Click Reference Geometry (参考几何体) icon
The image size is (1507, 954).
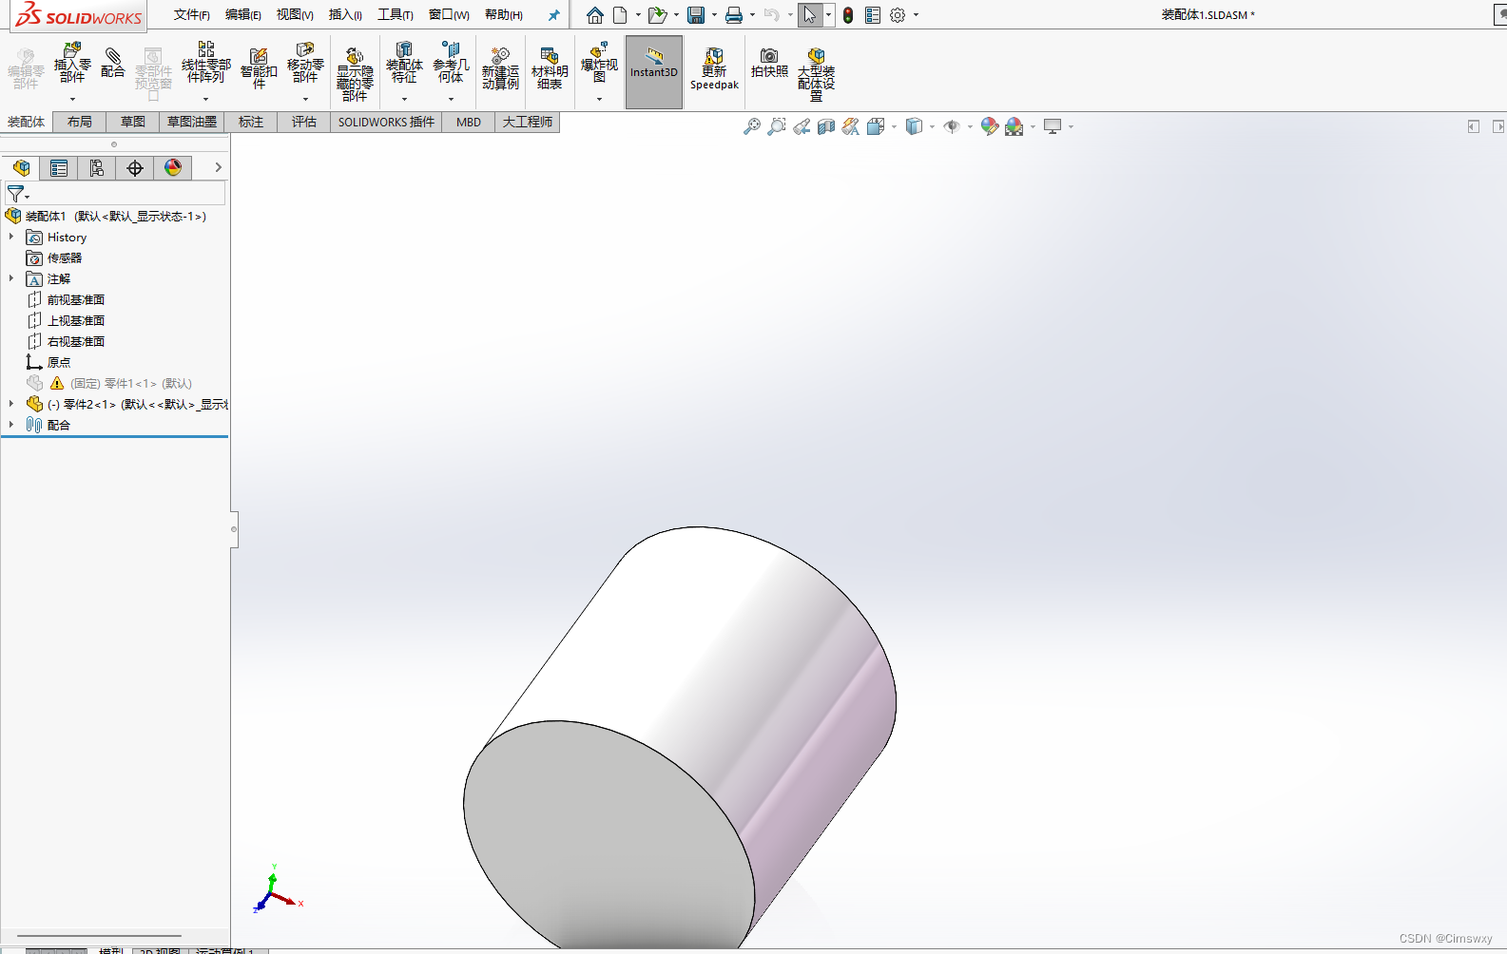click(451, 64)
